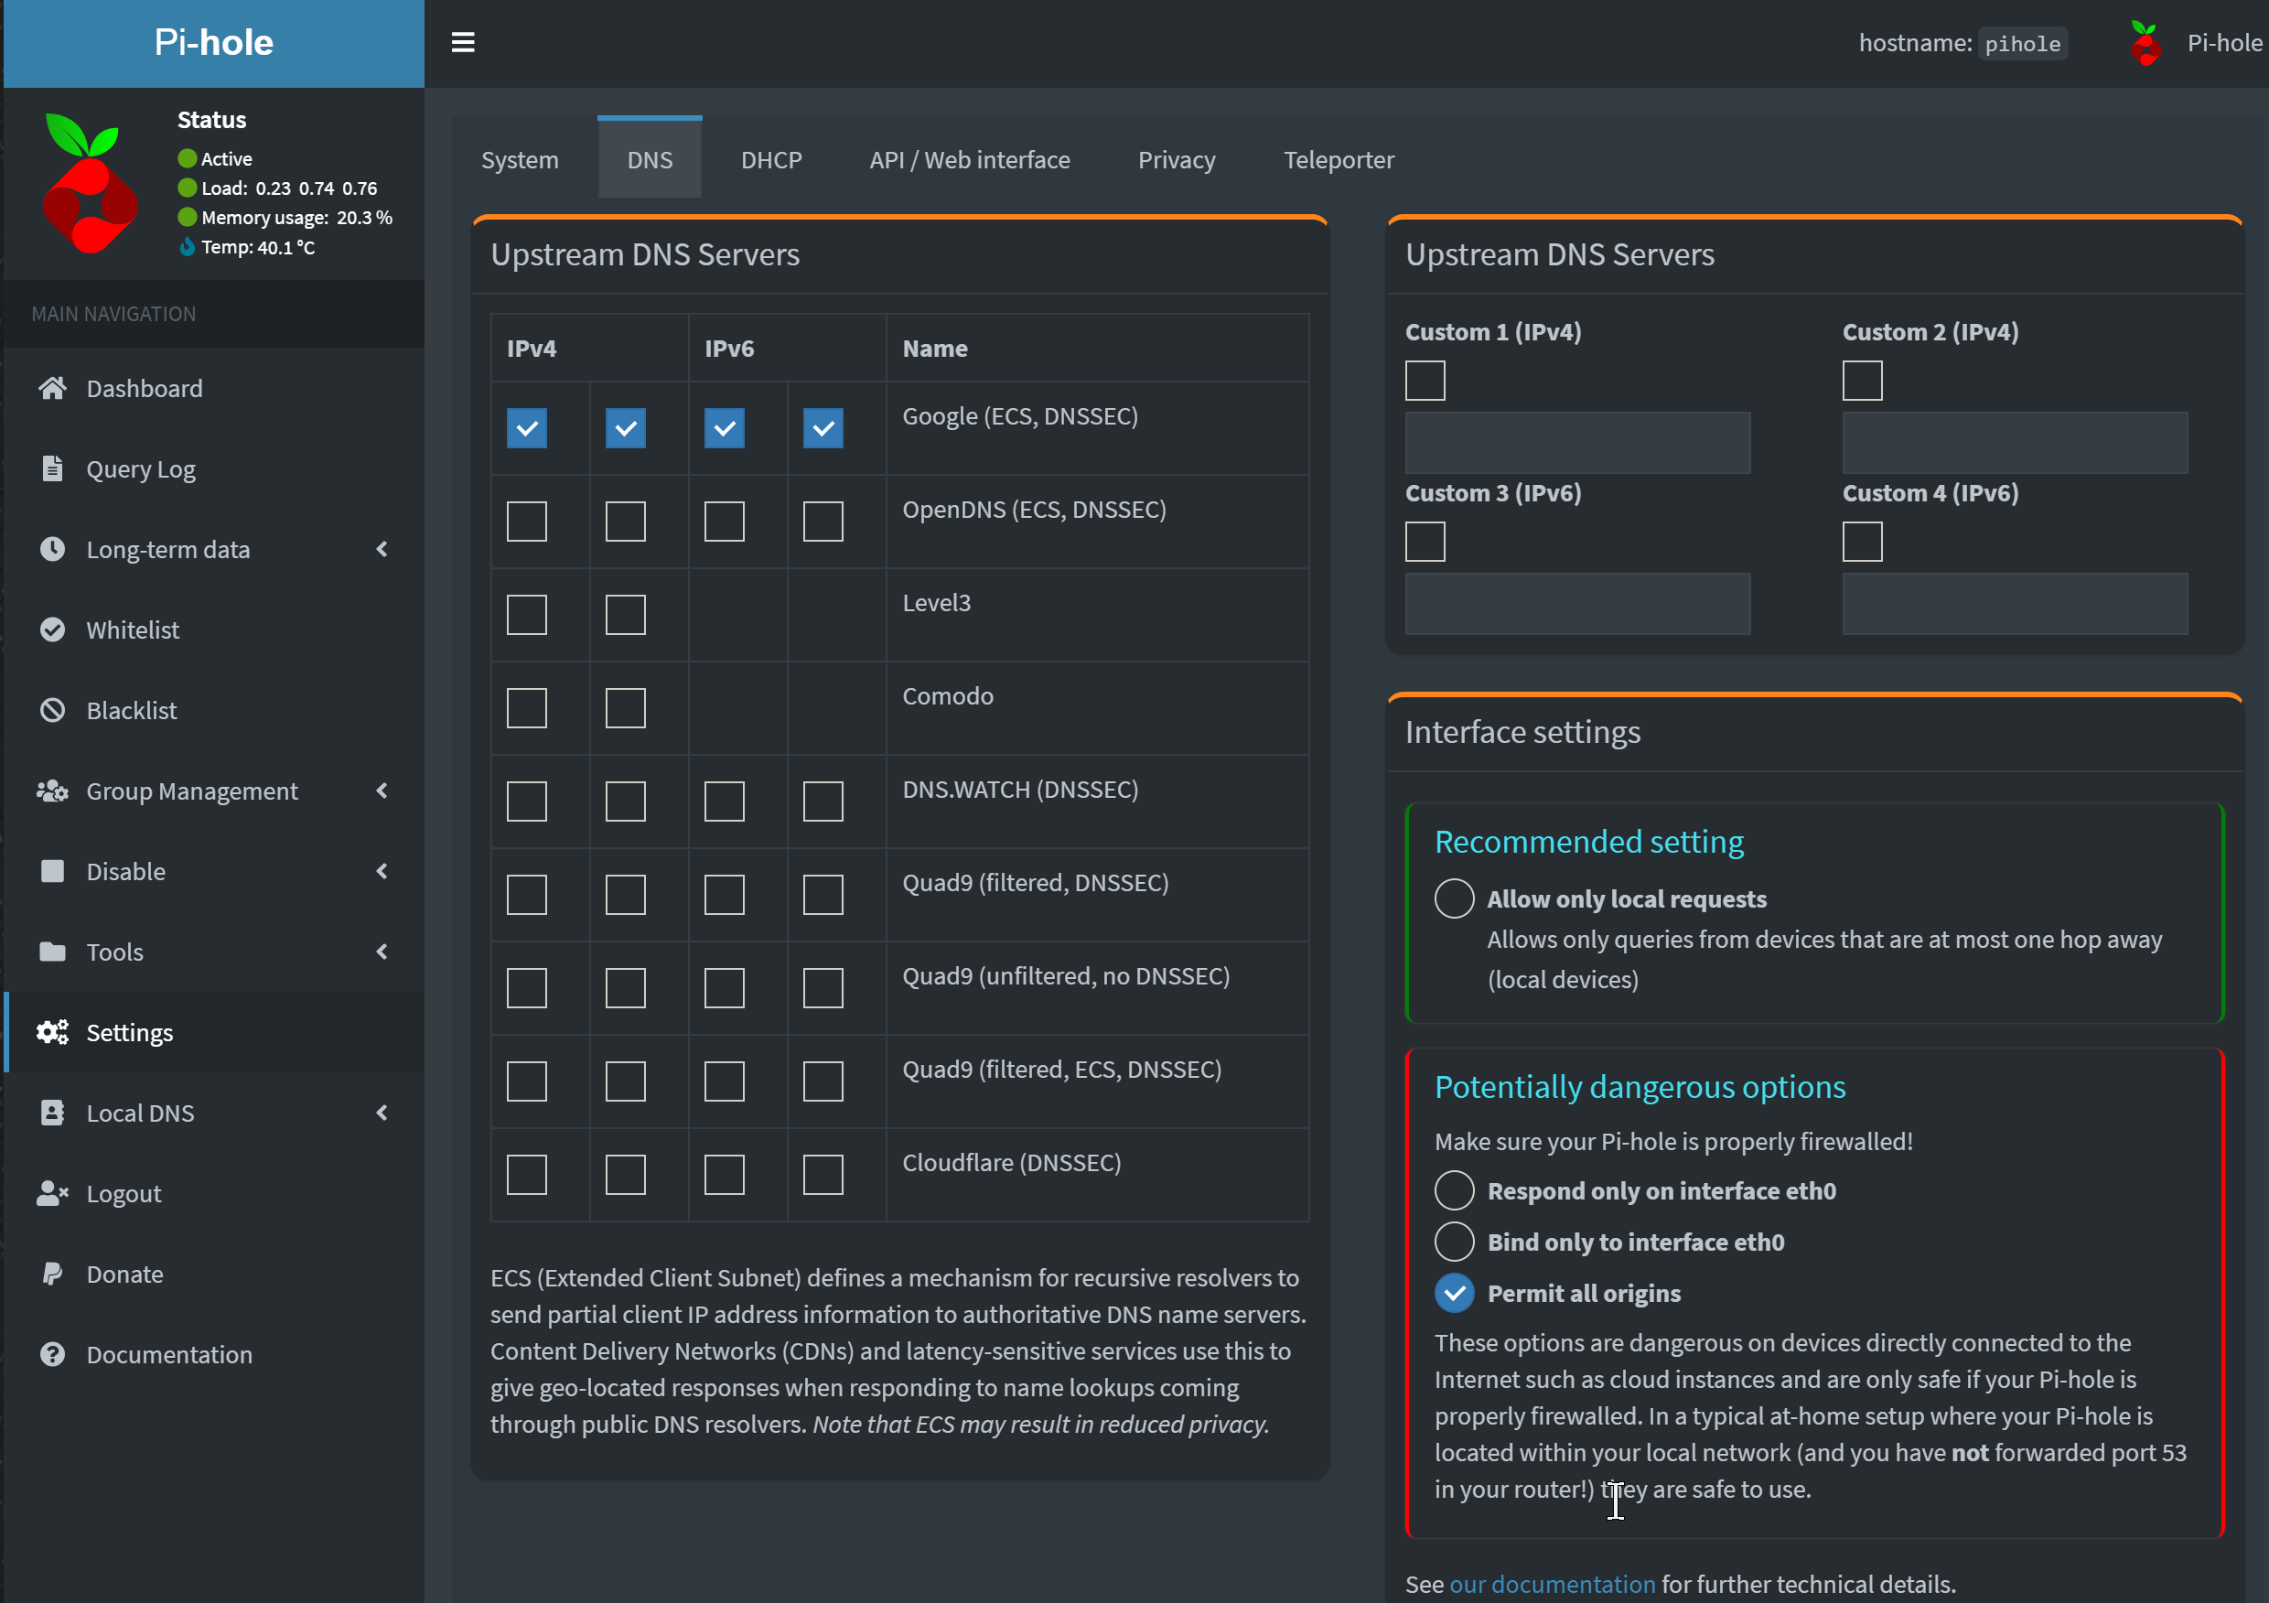The height and width of the screenshot is (1603, 2269).
Task: Check the Custom 1 (IPv4) checkbox
Action: click(1425, 381)
